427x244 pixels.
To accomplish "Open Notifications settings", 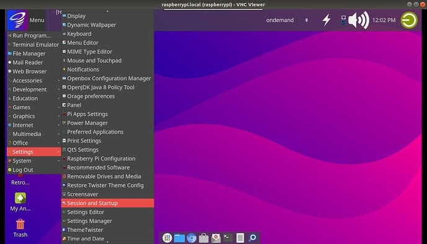I will (108, 70).
